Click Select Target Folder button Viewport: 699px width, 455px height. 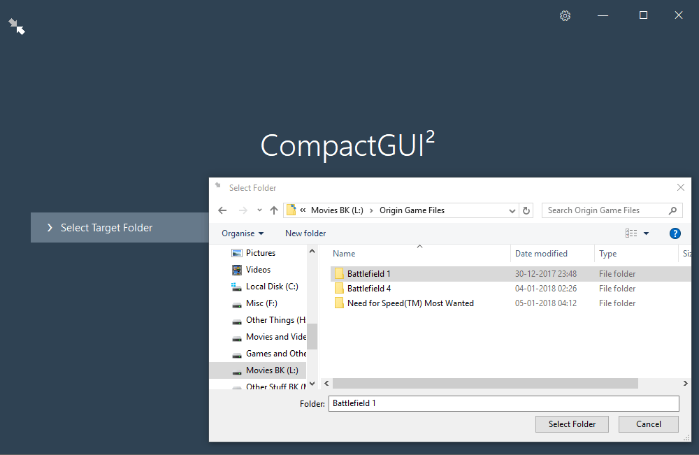120,228
